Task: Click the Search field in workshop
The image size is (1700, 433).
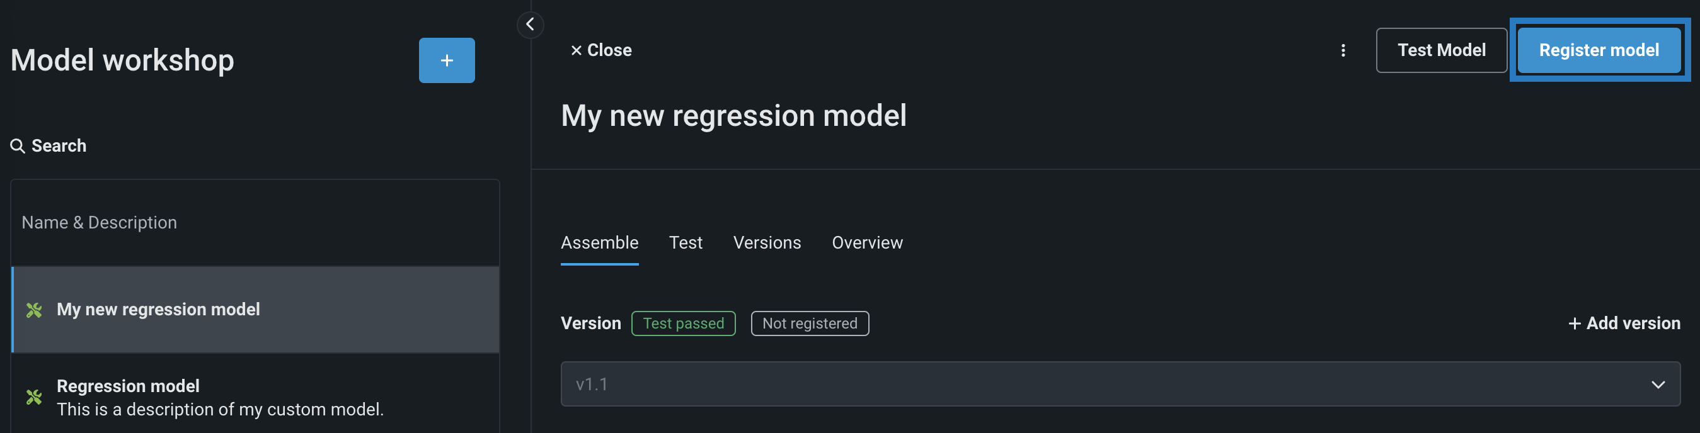Action: click(x=59, y=146)
